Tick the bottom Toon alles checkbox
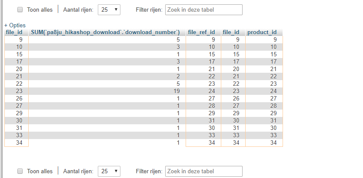The height and width of the screenshot is (178, 363). tap(20, 171)
